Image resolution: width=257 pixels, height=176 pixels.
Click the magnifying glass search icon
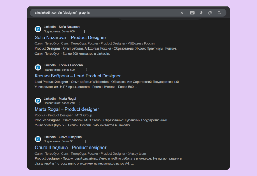[219, 13]
